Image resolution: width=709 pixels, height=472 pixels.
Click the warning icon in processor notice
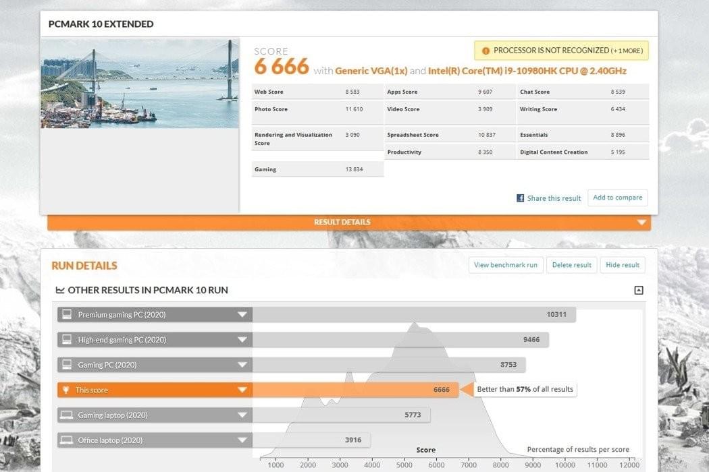485,51
